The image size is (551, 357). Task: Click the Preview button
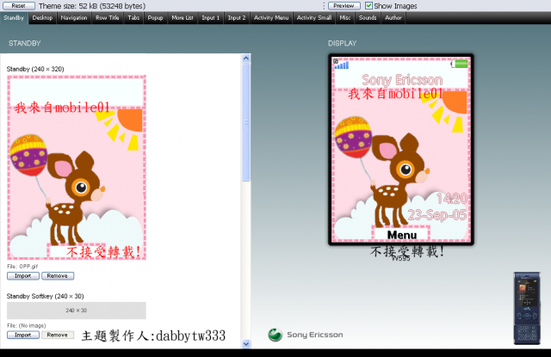point(344,6)
